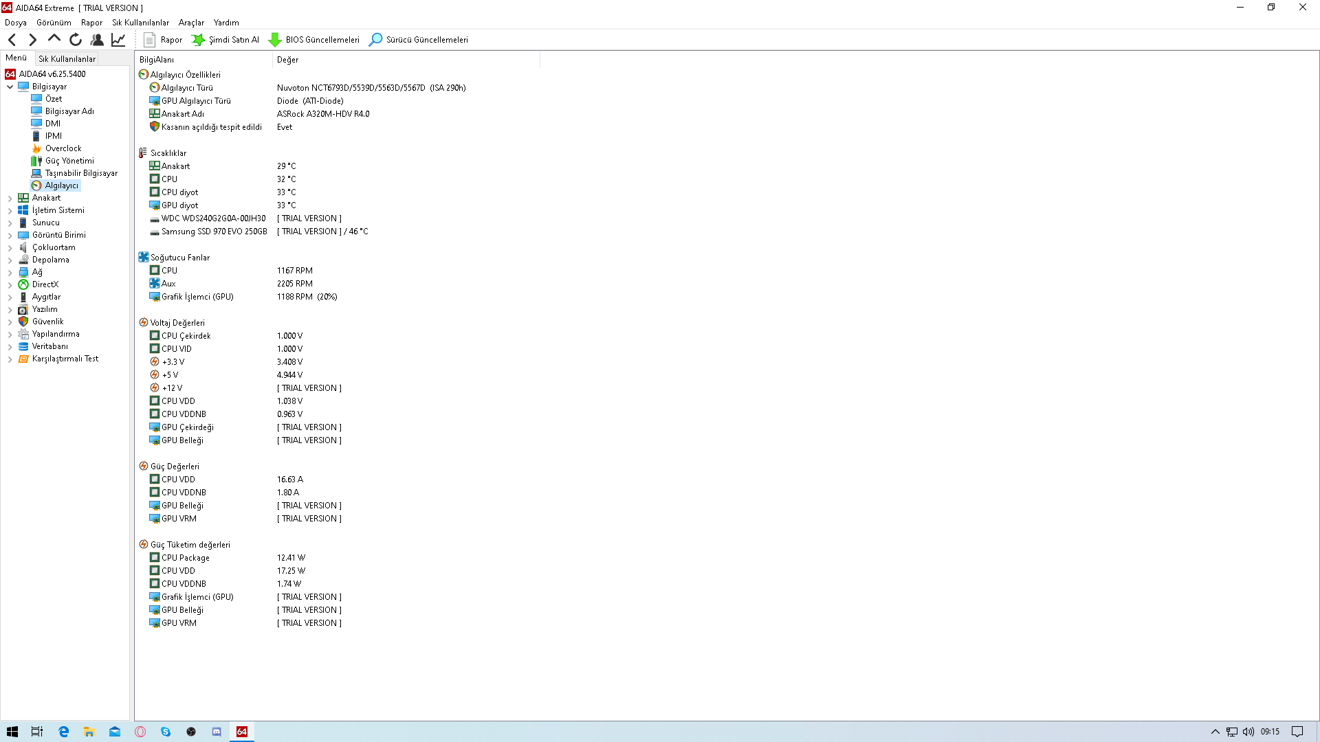
Task: Open BIOS Güncellemeleri
Action: tap(314, 40)
